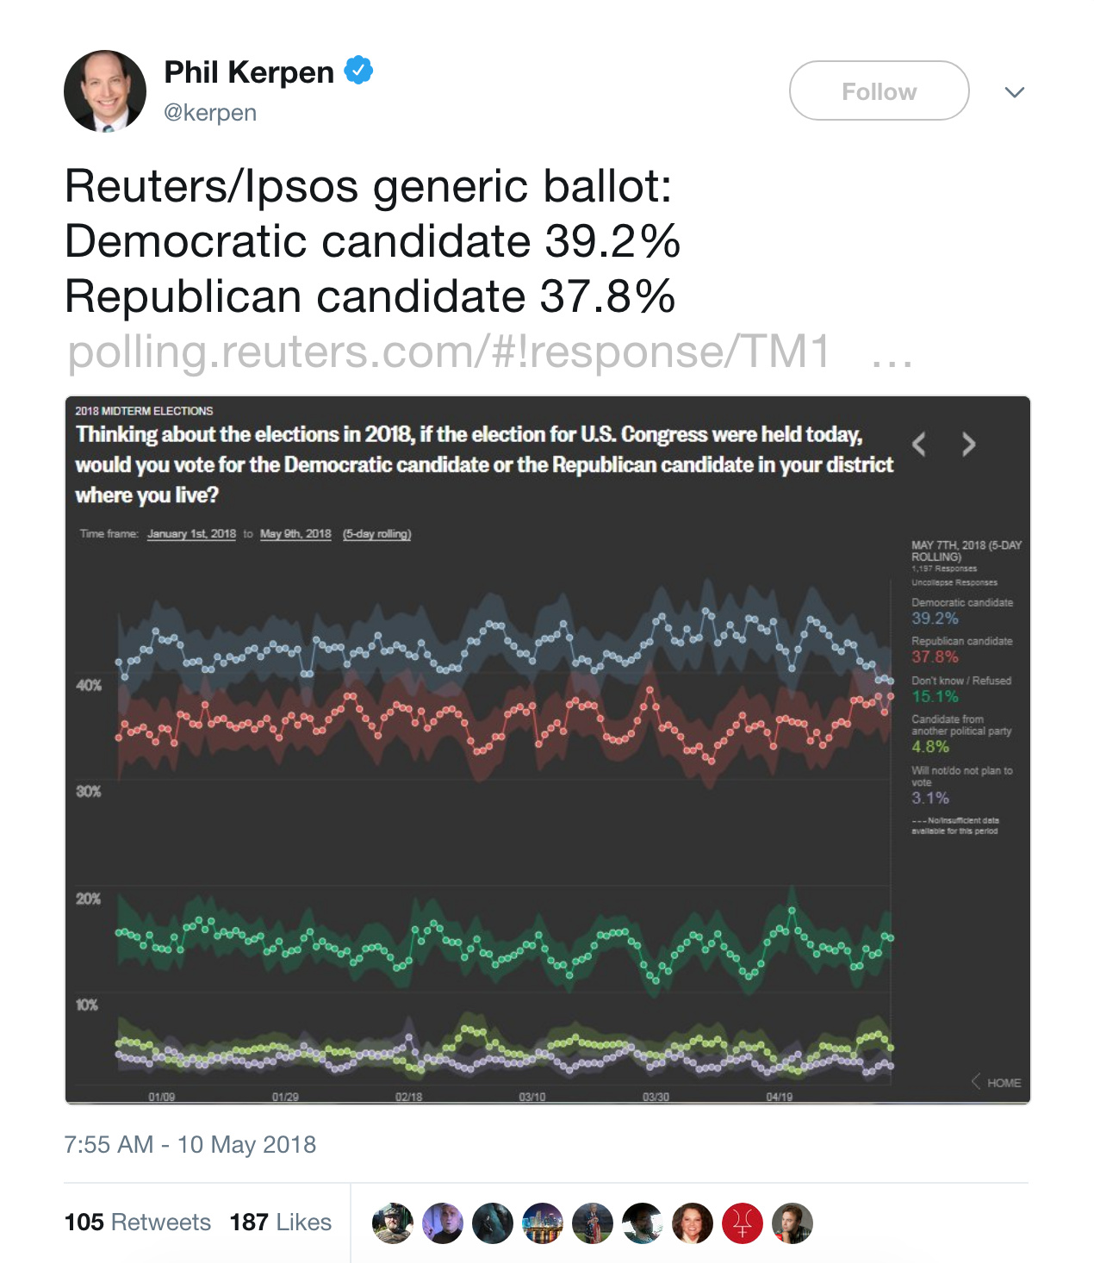Open the January 1st, 2018 start date selector
The image size is (1094, 1263).
click(191, 534)
